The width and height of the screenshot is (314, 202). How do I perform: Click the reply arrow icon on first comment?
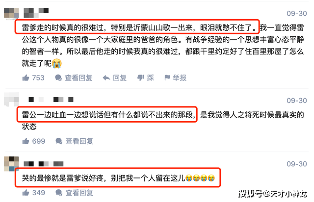106,78
